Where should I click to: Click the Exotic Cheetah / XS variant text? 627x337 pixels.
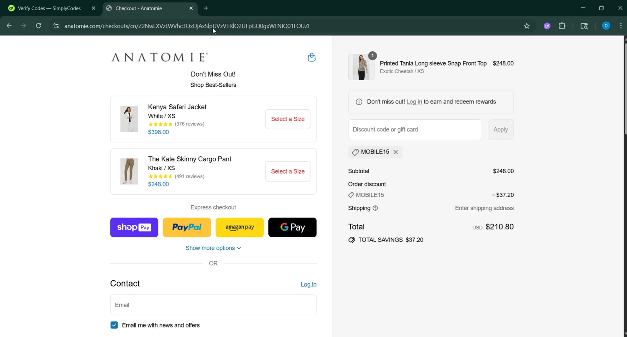(402, 71)
